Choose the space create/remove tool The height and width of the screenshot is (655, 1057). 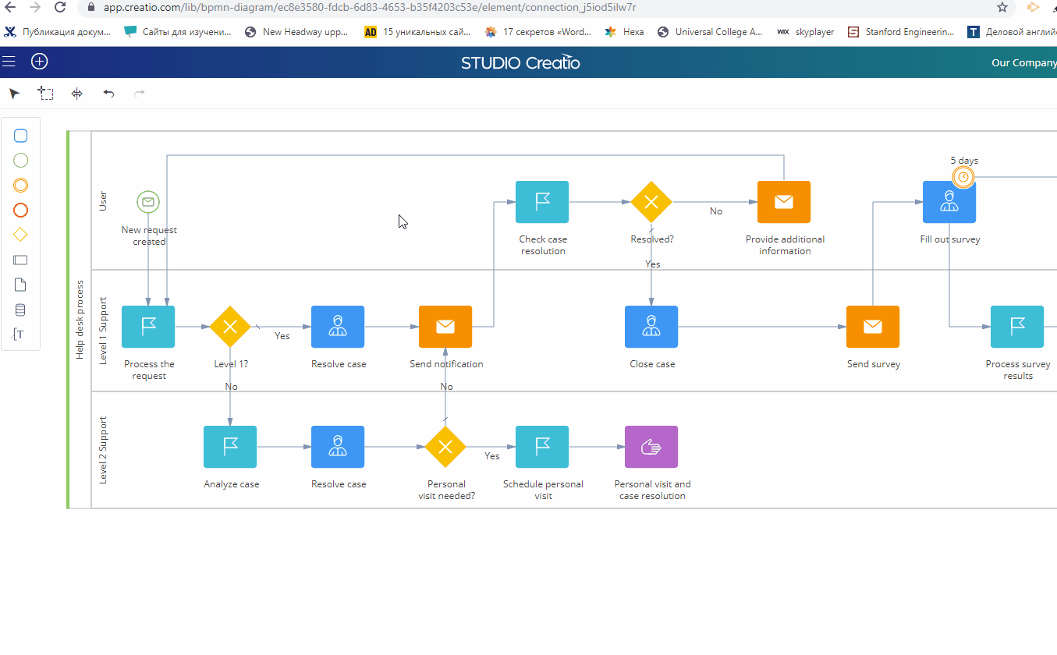pos(76,94)
